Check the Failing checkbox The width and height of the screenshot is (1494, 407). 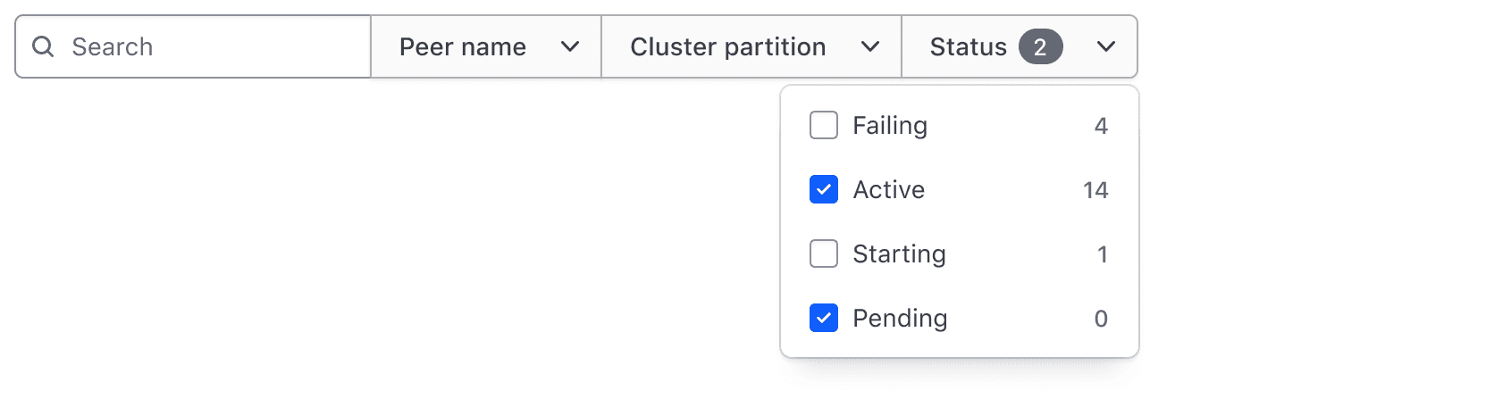point(824,125)
